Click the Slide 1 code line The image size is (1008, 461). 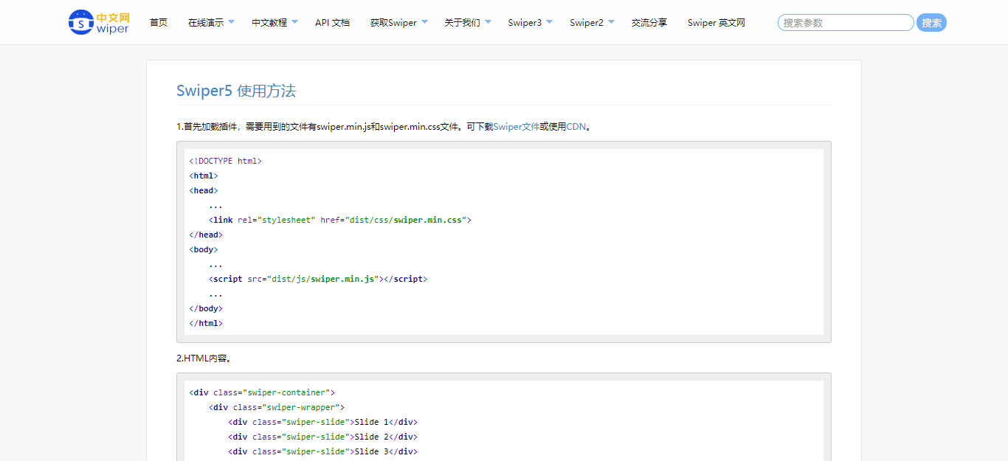click(323, 422)
